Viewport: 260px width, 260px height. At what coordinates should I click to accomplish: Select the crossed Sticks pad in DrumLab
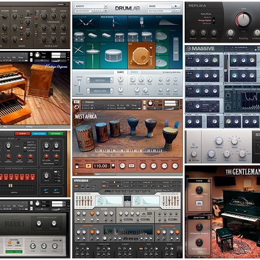click(x=79, y=49)
